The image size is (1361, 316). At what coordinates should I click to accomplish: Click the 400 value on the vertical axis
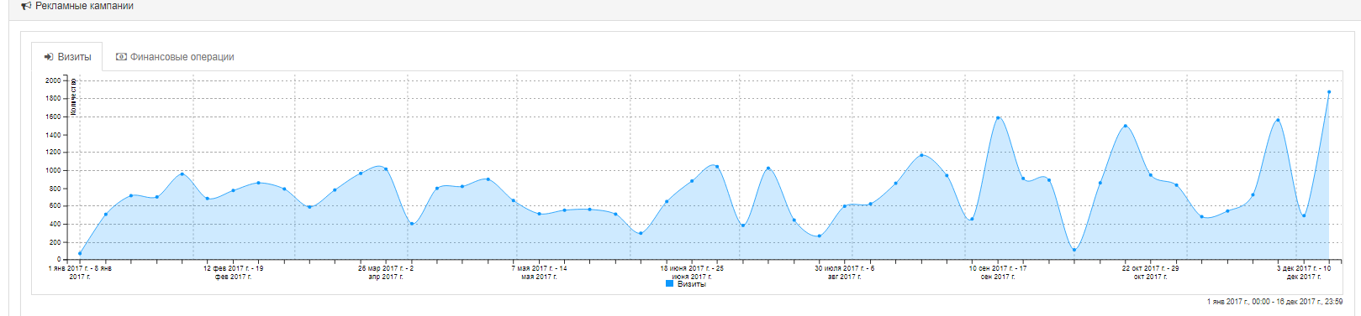[x=55, y=224]
